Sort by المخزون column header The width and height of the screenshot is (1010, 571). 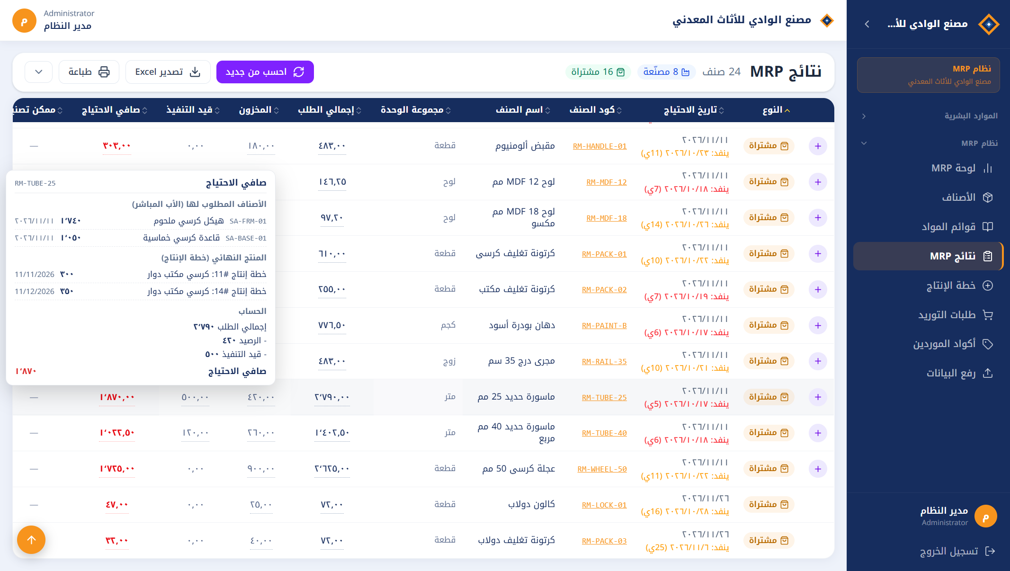259,110
